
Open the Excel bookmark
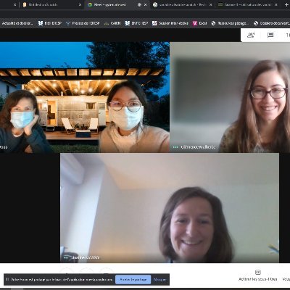pyautogui.click(x=199, y=23)
